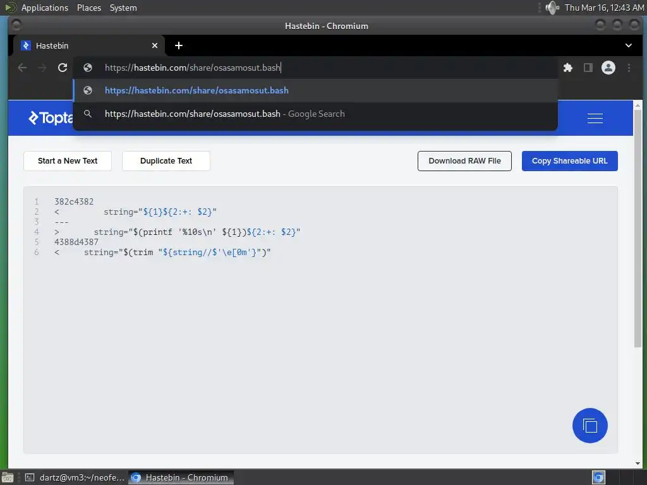The image size is (647, 485).
Task: Open the Places menu
Action: [x=88, y=8]
